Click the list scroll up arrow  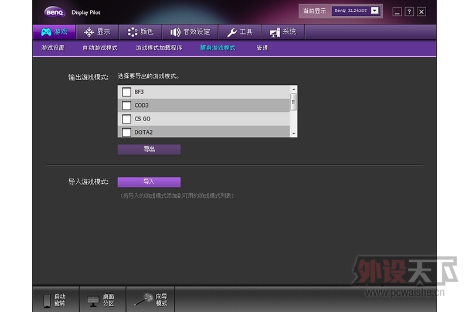pyautogui.click(x=294, y=90)
